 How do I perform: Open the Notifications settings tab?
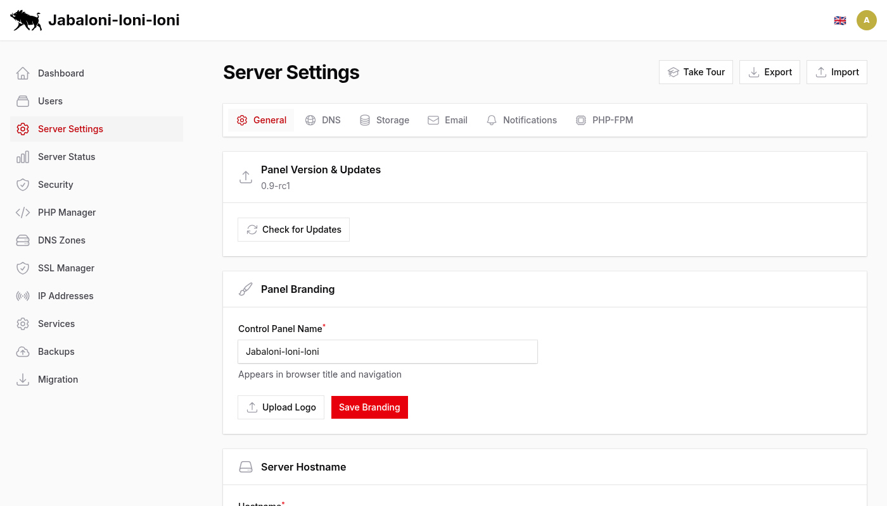pos(521,120)
